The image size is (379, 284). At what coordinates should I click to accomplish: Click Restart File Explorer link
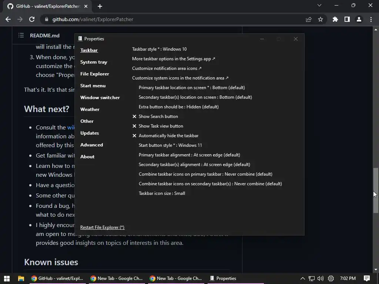tap(102, 227)
